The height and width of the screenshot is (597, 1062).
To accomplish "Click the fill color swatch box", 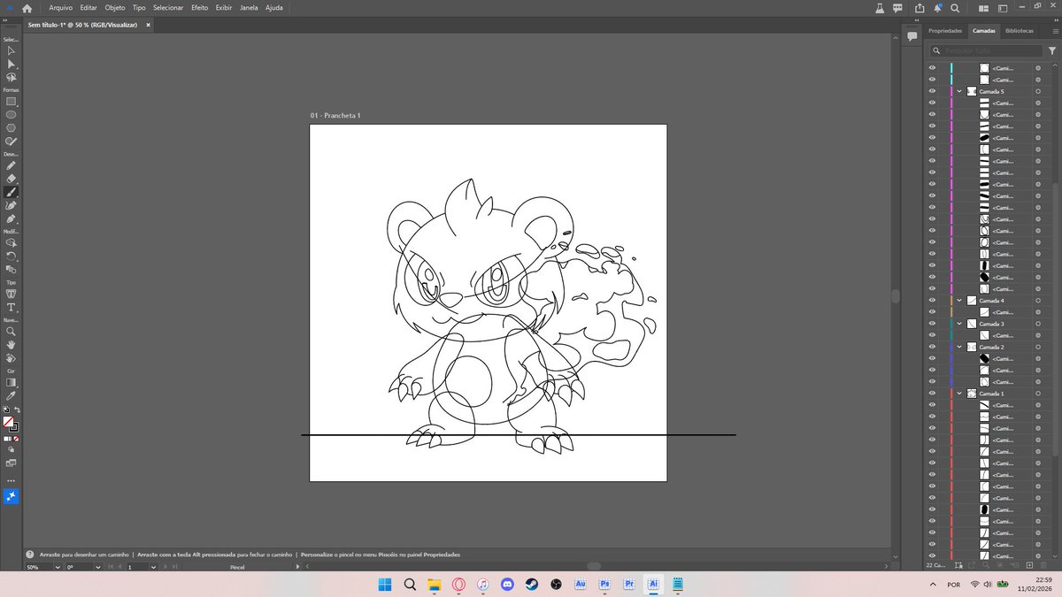I will pos(9,422).
